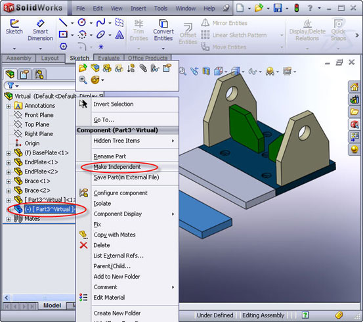The width and height of the screenshot is (363, 322).
Task: Select the Ellipse sketch tool
Action: coord(100,35)
